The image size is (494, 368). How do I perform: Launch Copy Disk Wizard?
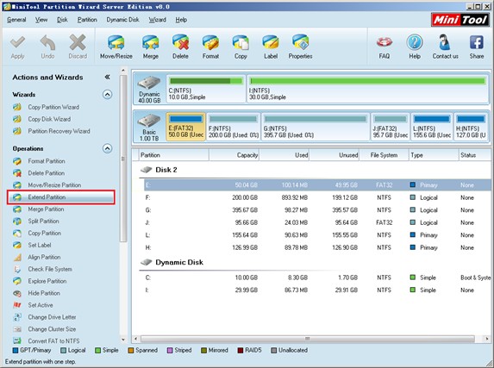point(49,119)
